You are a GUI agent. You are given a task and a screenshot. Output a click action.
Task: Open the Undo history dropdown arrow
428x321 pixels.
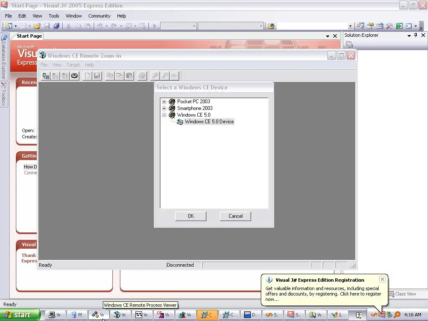[107, 26]
